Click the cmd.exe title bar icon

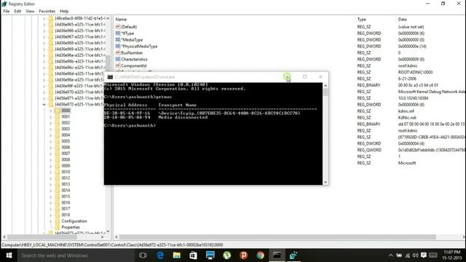[110, 77]
